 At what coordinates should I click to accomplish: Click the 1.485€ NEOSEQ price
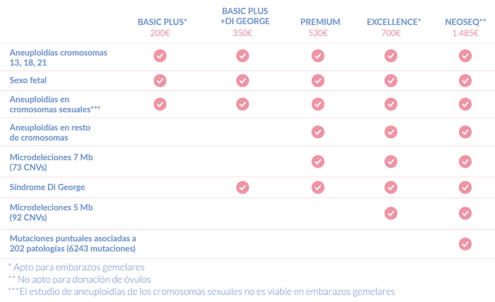tap(465, 33)
